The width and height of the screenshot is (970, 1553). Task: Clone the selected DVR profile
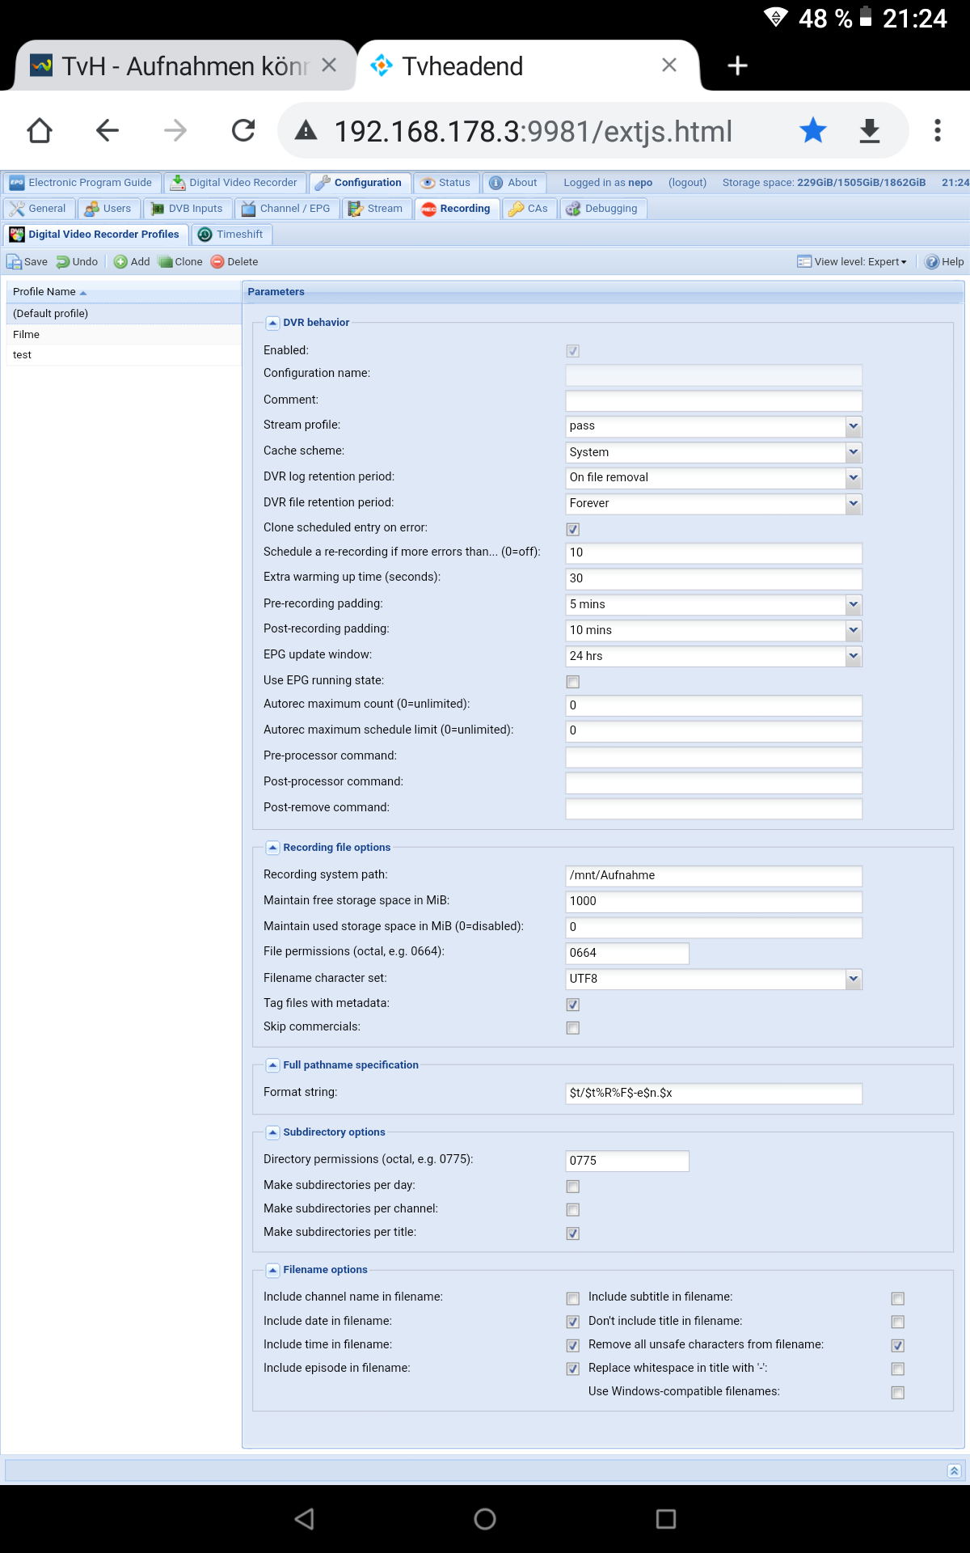tap(181, 262)
